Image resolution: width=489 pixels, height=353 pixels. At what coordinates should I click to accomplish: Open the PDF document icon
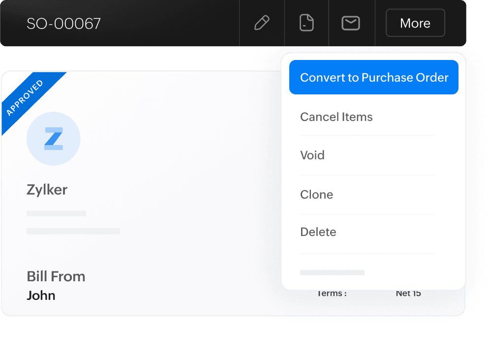pos(306,23)
